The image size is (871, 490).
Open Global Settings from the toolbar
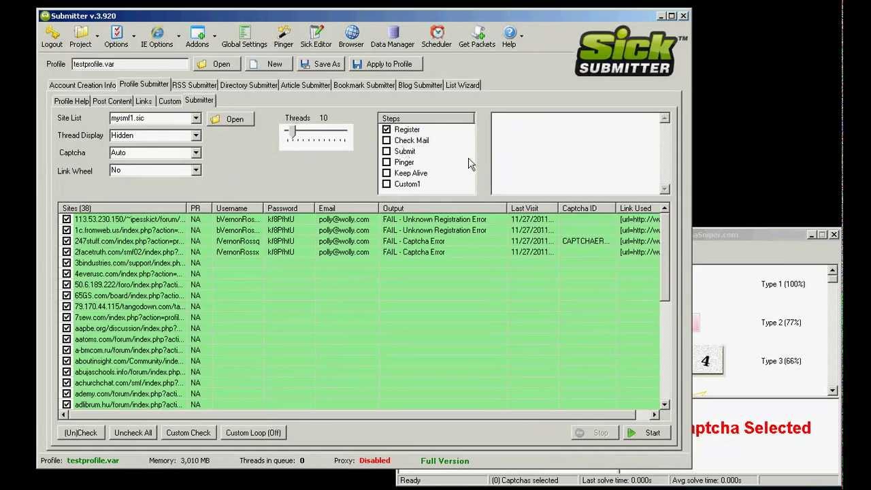click(x=244, y=37)
